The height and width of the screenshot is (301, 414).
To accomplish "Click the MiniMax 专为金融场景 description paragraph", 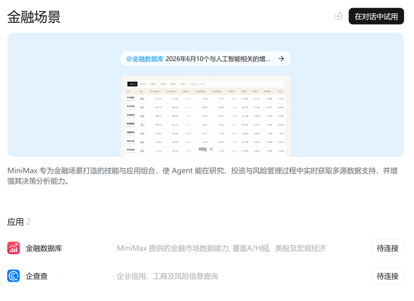I will [202, 176].
